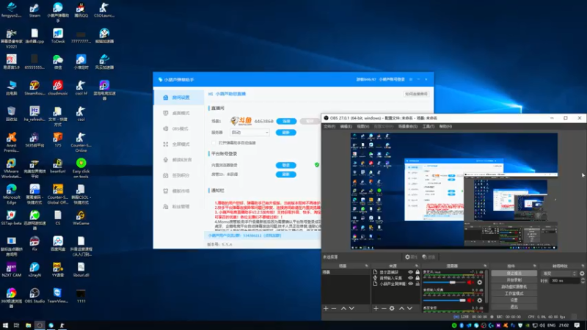
Task: Click the top button in OBS Controls
Action: pos(514,273)
